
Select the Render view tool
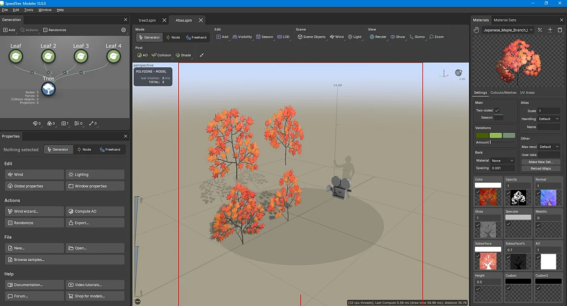[378, 37]
